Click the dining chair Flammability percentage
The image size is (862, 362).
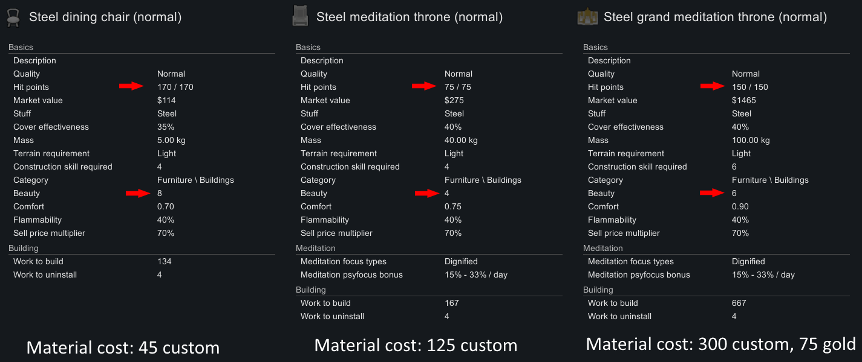(x=165, y=219)
